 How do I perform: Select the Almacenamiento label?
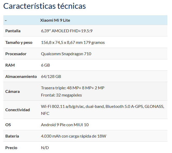coord(21,77)
